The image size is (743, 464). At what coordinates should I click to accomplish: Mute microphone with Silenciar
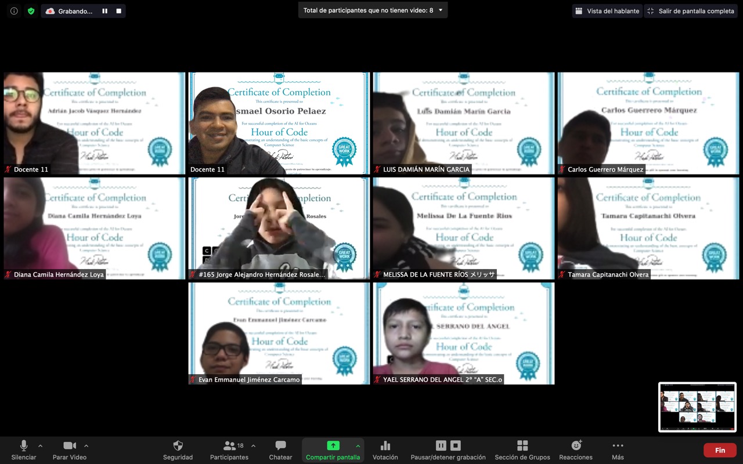[x=24, y=450]
